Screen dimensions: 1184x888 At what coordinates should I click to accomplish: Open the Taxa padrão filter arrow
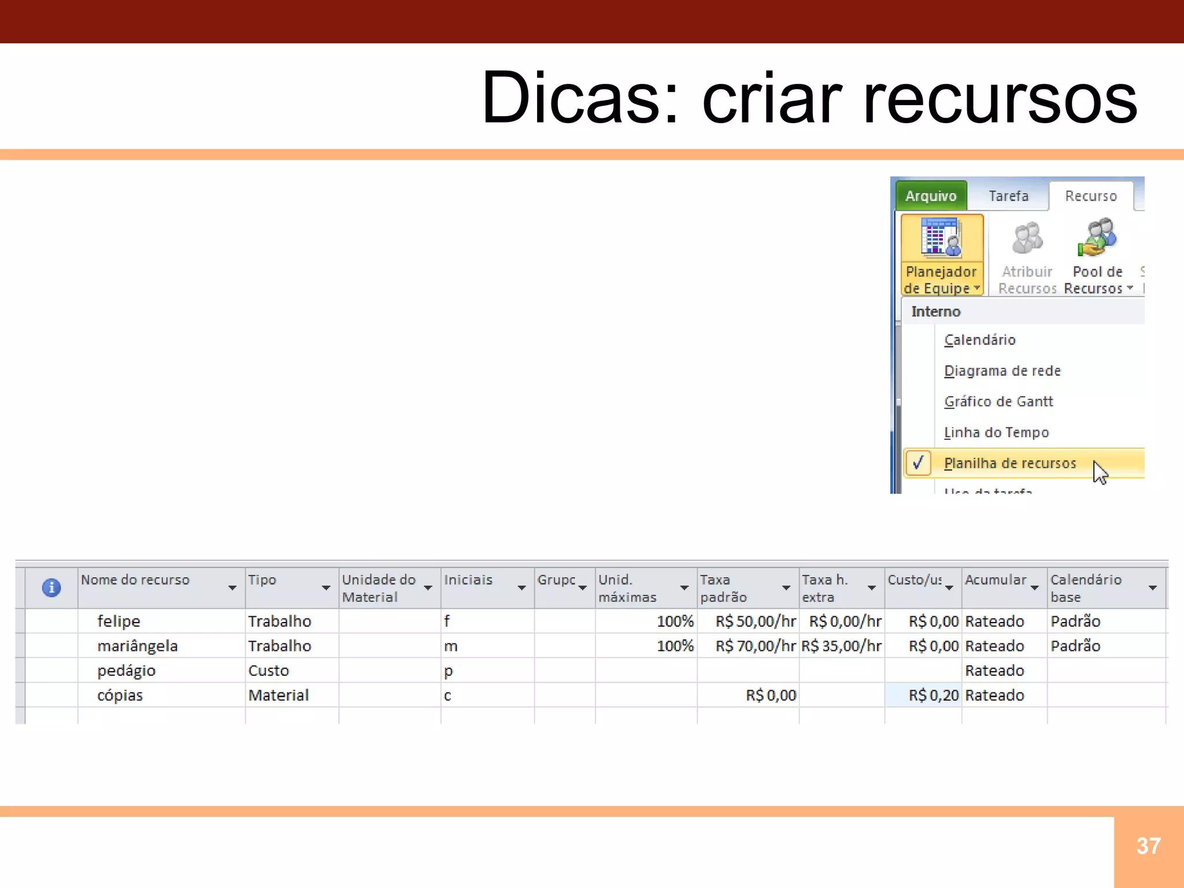click(786, 587)
